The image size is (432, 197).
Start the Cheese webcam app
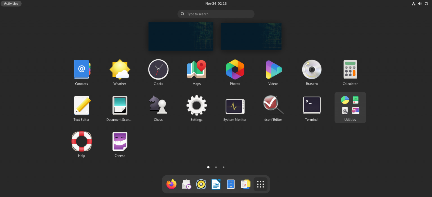pyautogui.click(x=120, y=142)
